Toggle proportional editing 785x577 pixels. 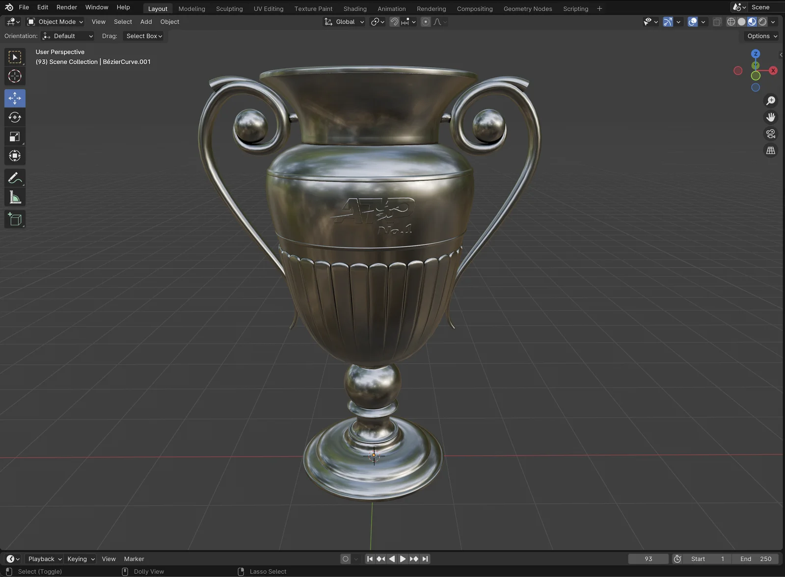(426, 22)
